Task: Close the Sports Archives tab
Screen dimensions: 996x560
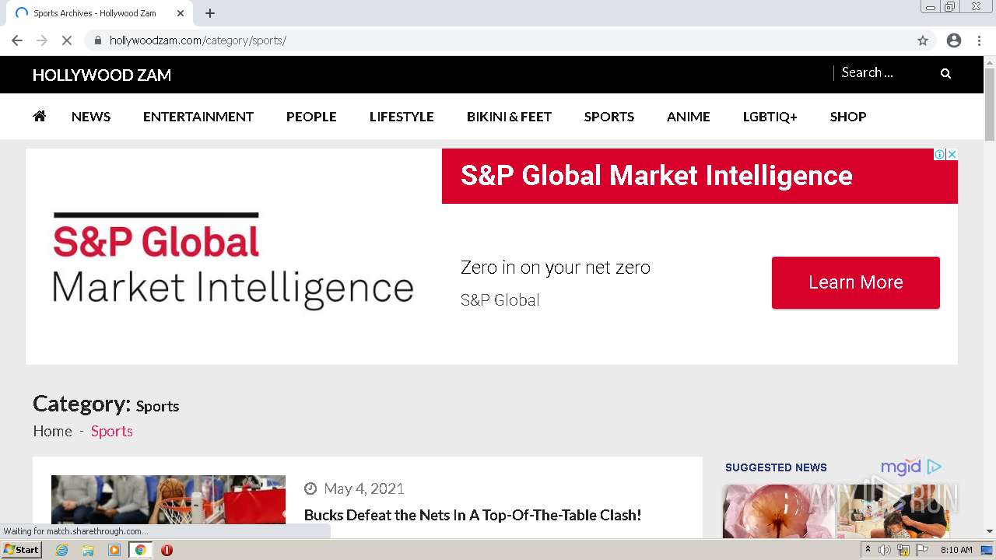Action: point(180,13)
